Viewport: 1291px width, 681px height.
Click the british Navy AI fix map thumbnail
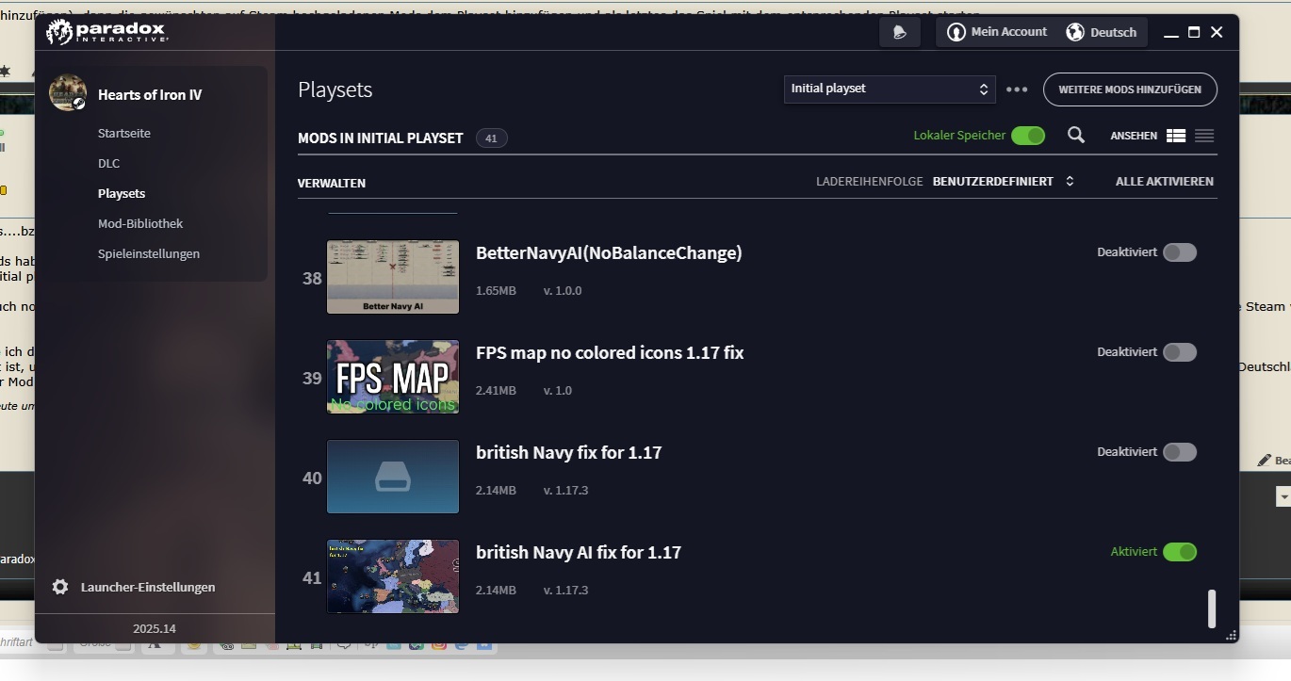(x=393, y=576)
